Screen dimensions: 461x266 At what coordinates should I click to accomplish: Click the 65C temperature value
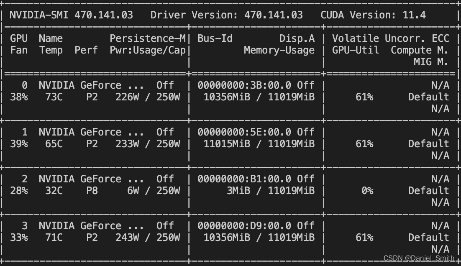click(x=54, y=144)
